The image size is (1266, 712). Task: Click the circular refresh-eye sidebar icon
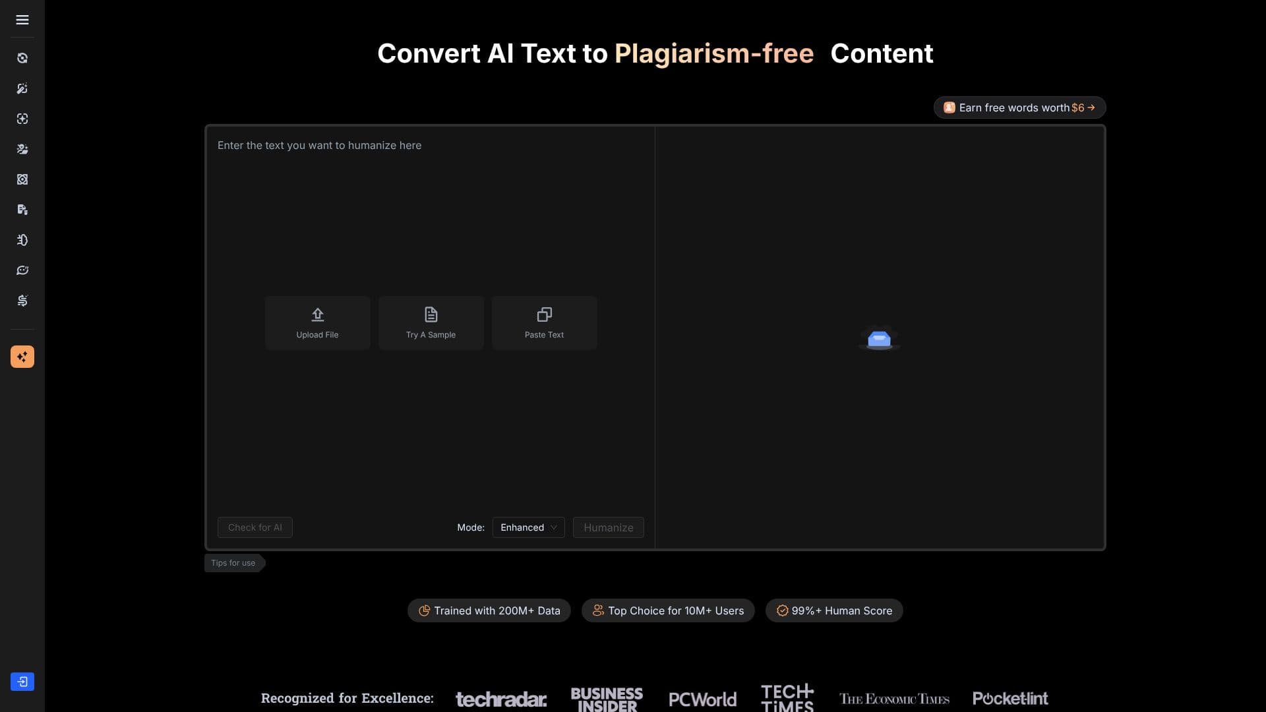point(22,58)
